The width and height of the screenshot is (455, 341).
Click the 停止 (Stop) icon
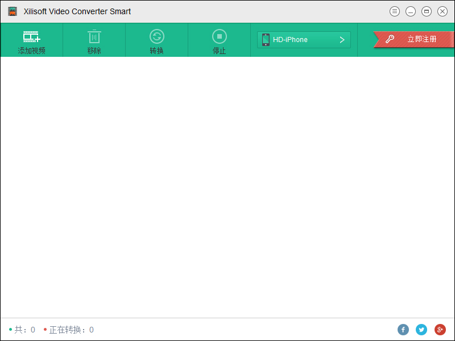(x=219, y=35)
